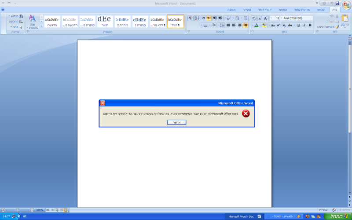Toggle Underline formatting

coord(299,25)
